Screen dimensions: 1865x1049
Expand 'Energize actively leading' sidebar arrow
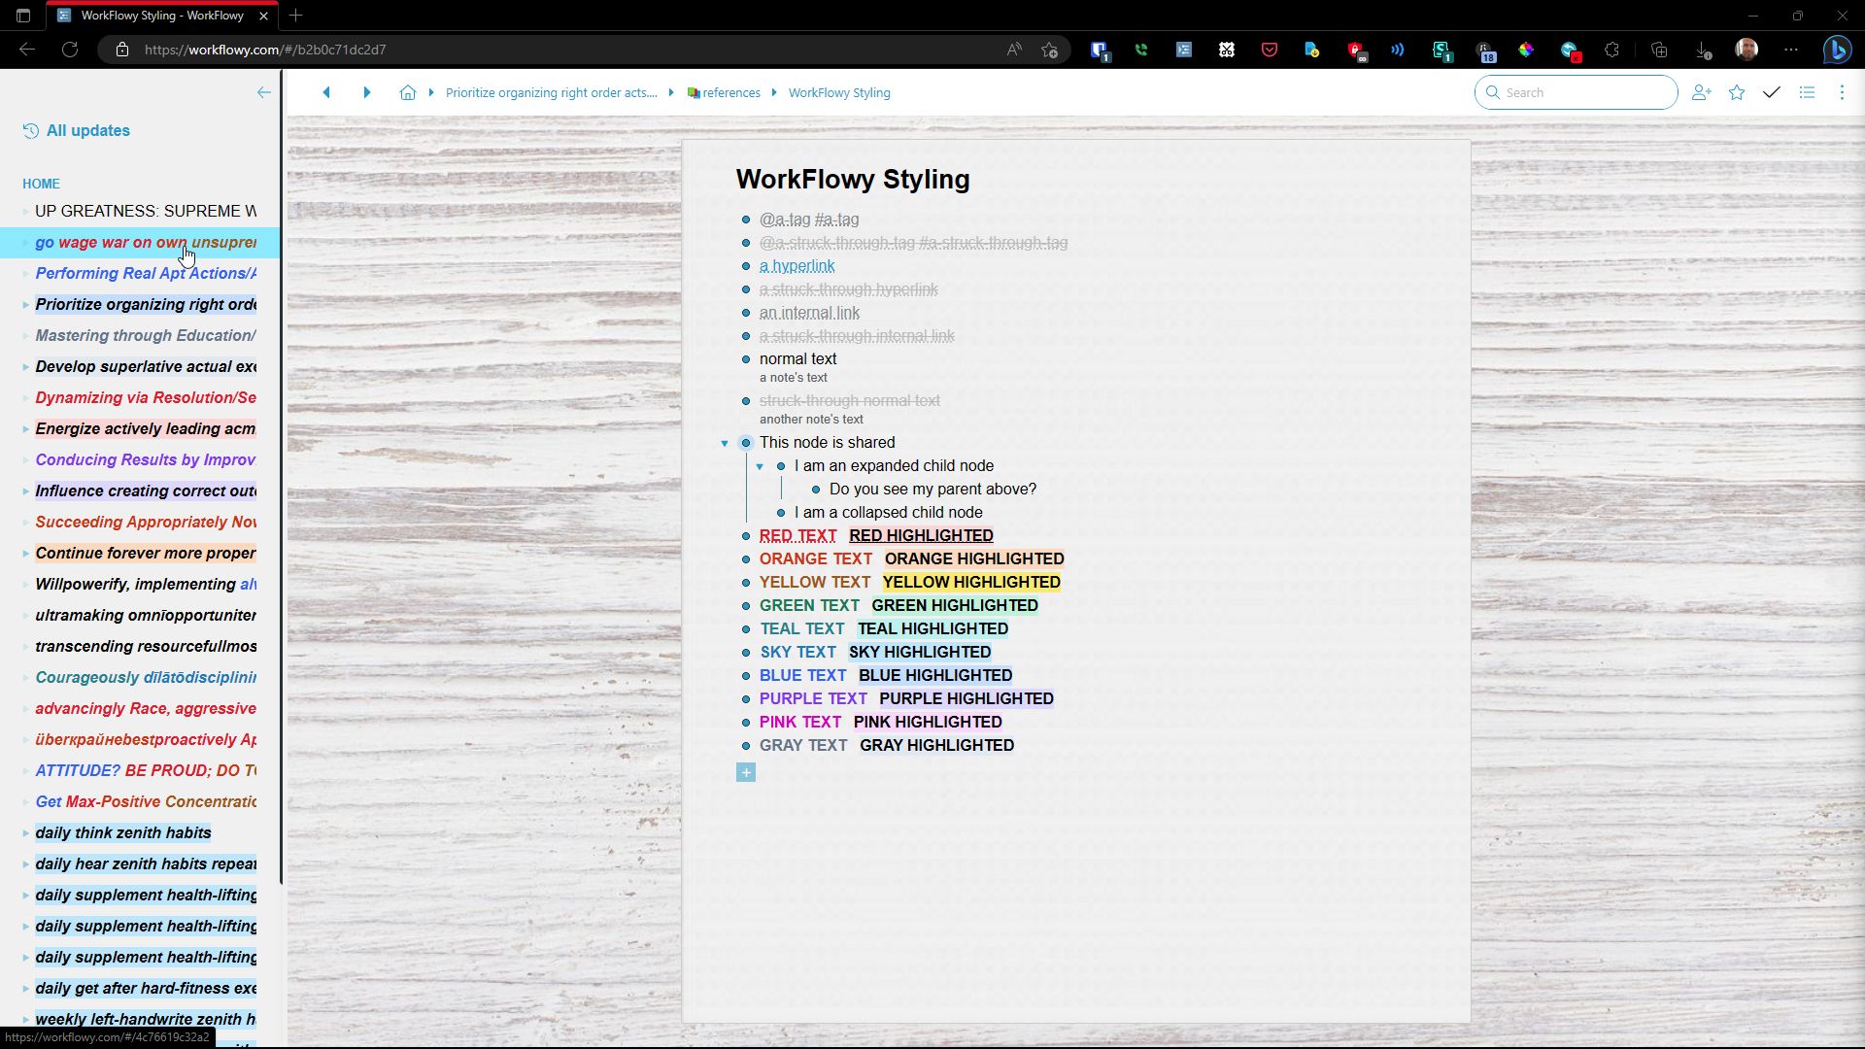tap(25, 429)
